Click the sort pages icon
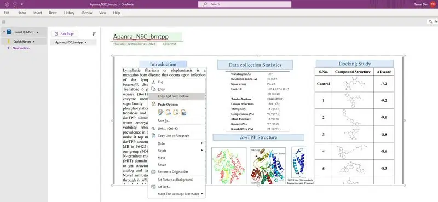 94,33
